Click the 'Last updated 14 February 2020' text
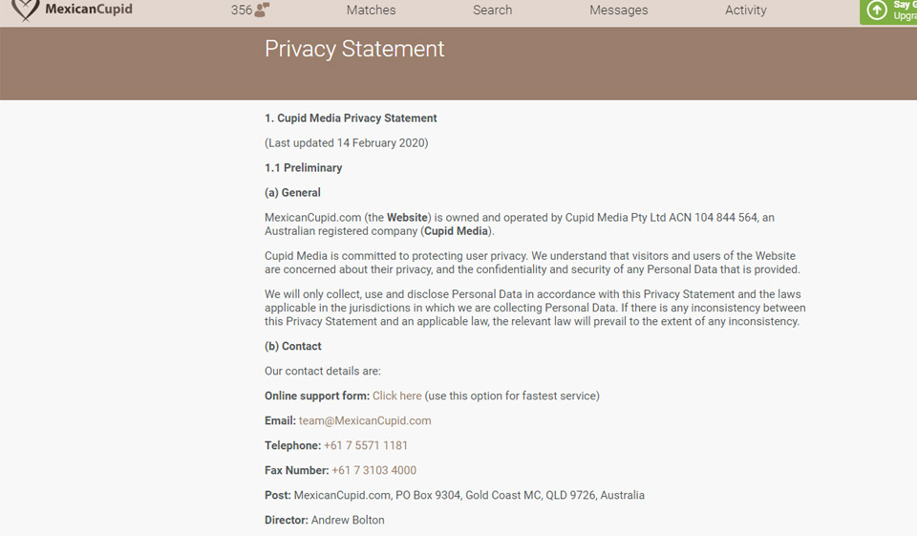Viewport: 917px width, 536px height. click(x=346, y=143)
